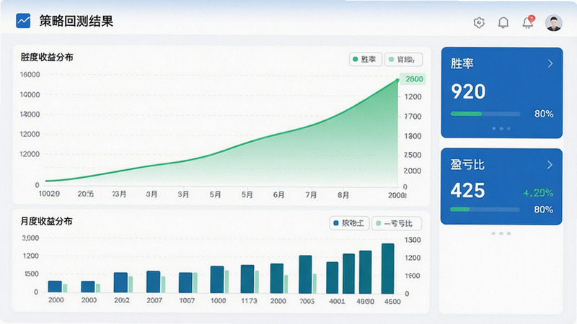
Task: Click the blue bar above 1173
Action: point(247,279)
